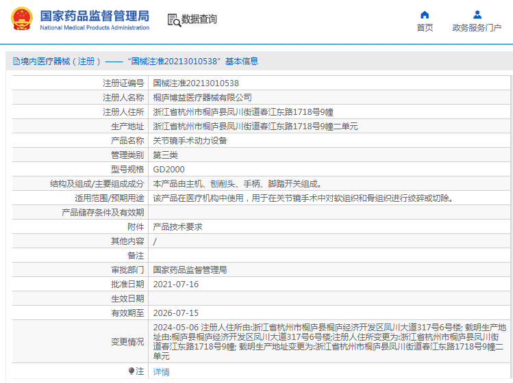Image resolution: width=513 pixels, height=383 pixels.
Task: Click the document icon before 境内医疗器械
Action: (16, 61)
